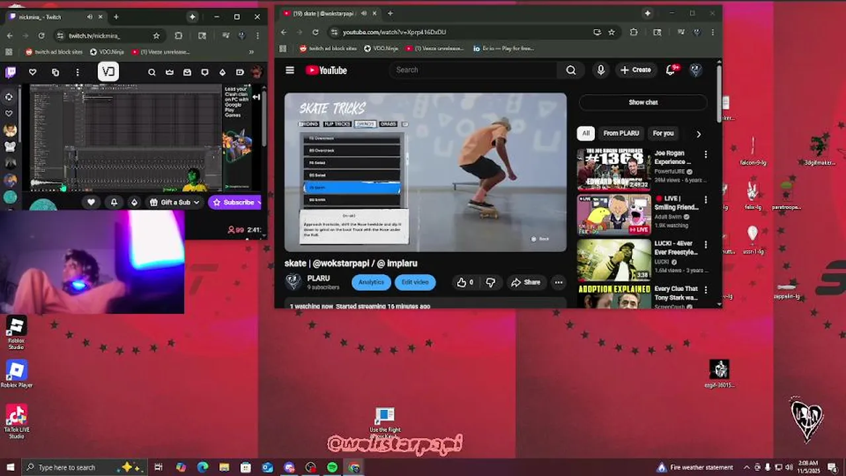Open new tab in YouTube window

coord(390,13)
